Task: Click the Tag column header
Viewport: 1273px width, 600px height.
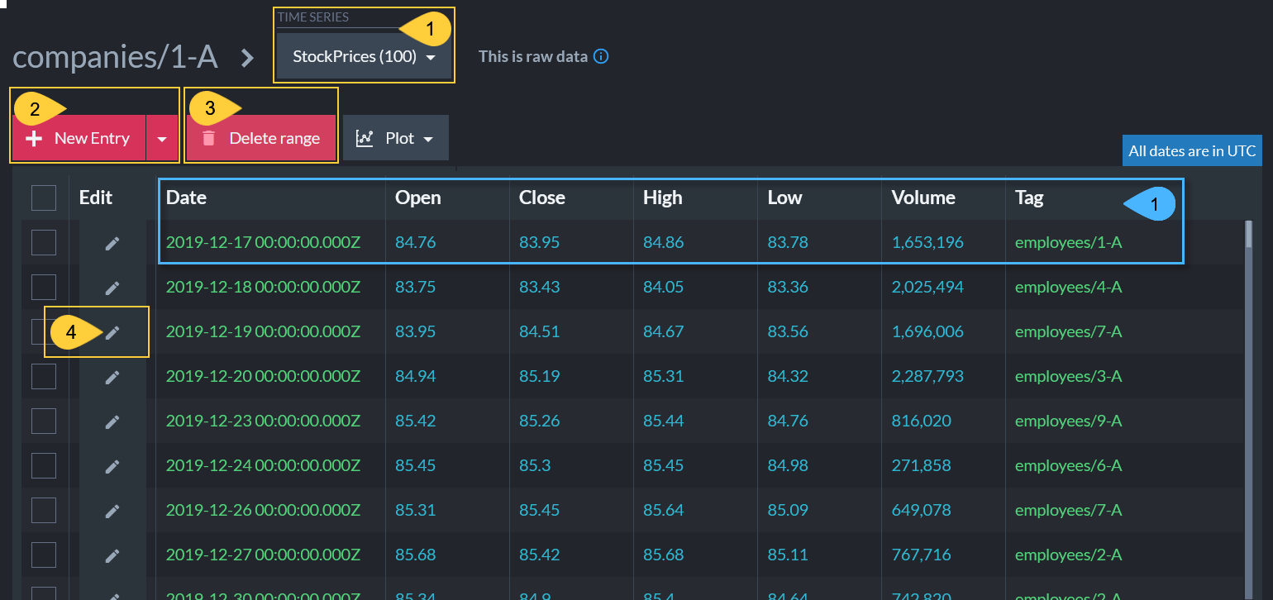Action: pyautogui.click(x=1029, y=198)
